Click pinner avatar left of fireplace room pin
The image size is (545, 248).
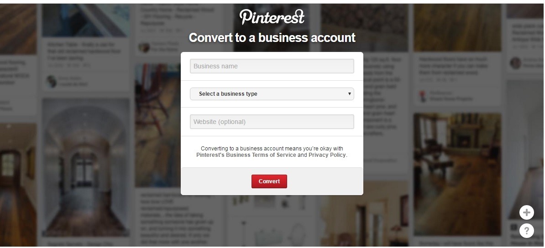(422, 96)
